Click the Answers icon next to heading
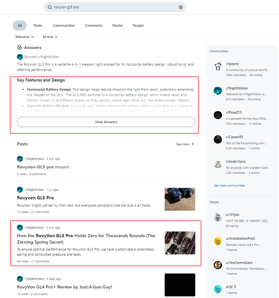 (x=19, y=47)
